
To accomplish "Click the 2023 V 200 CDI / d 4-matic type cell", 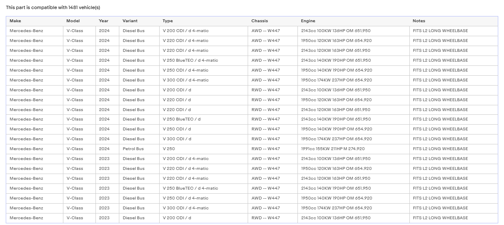I will (x=203, y=159).
